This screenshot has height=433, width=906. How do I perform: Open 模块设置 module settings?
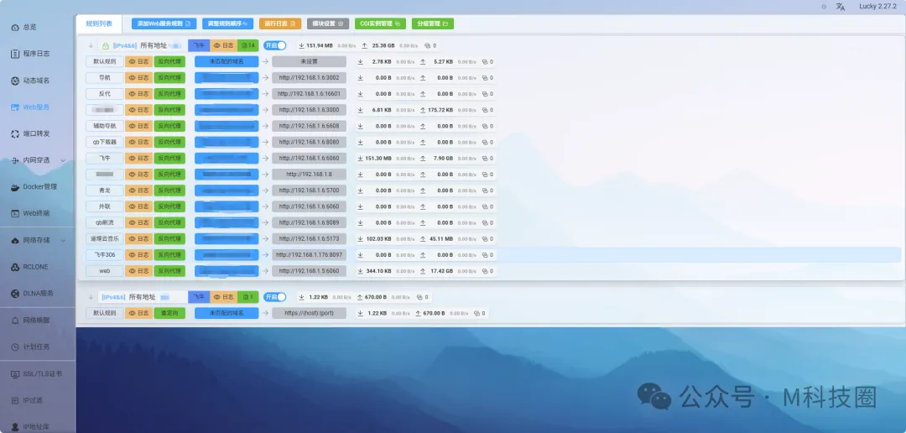click(328, 23)
